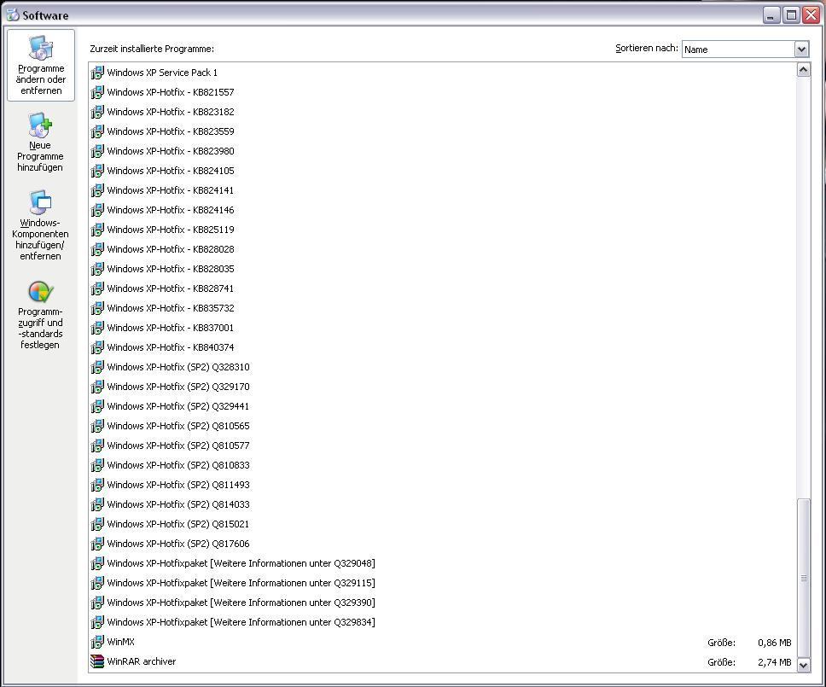Click the icon beside Hotfix KB840374

97,347
